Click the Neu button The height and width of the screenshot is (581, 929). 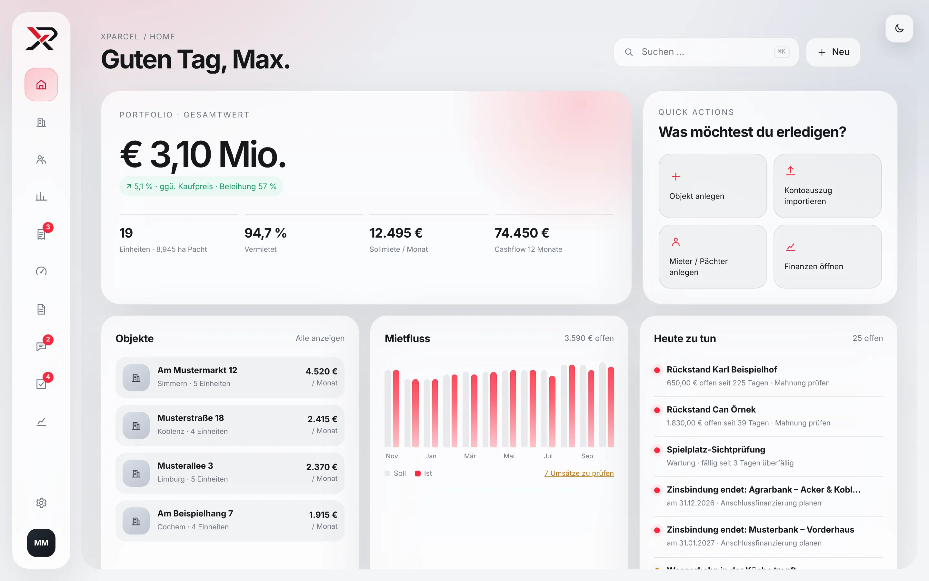(x=833, y=52)
